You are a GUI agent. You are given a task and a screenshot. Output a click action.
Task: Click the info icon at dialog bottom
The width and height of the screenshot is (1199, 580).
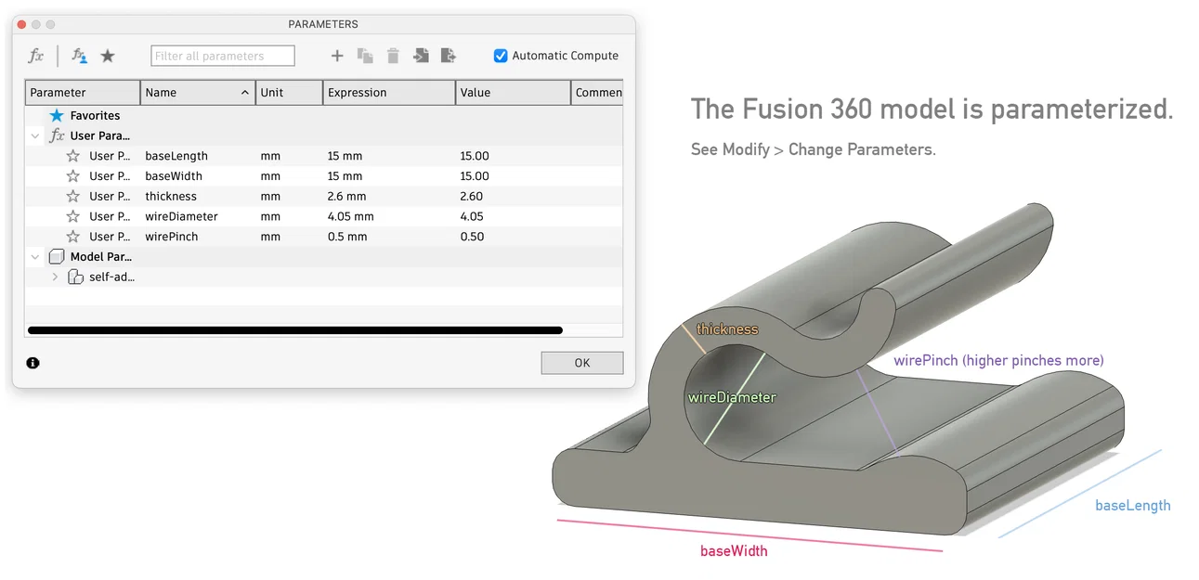click(x=33, y=363)
